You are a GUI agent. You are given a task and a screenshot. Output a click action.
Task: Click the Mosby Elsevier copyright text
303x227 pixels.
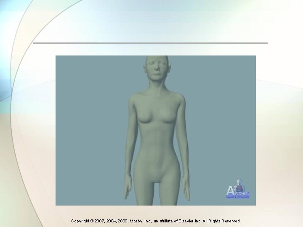pyautogui.click(x=156, y=221)
